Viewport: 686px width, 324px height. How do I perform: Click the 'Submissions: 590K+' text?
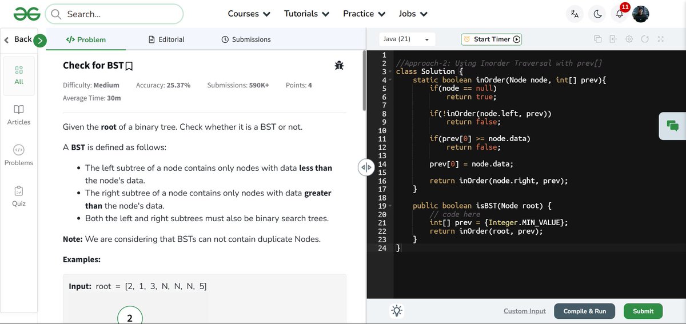(x=238, y=85)
